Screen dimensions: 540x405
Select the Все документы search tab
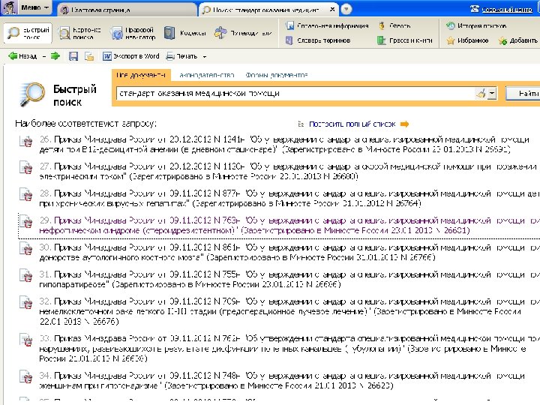point(141,75)
